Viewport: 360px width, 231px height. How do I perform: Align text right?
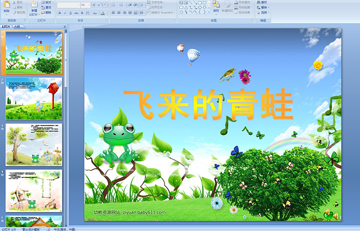[124, 13]
